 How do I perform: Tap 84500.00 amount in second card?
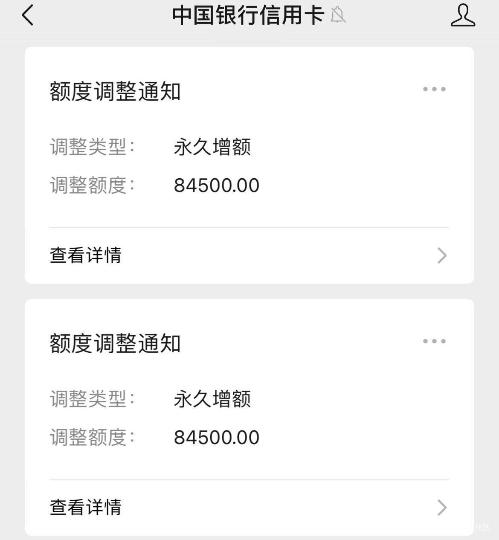(x=217, y=438)
